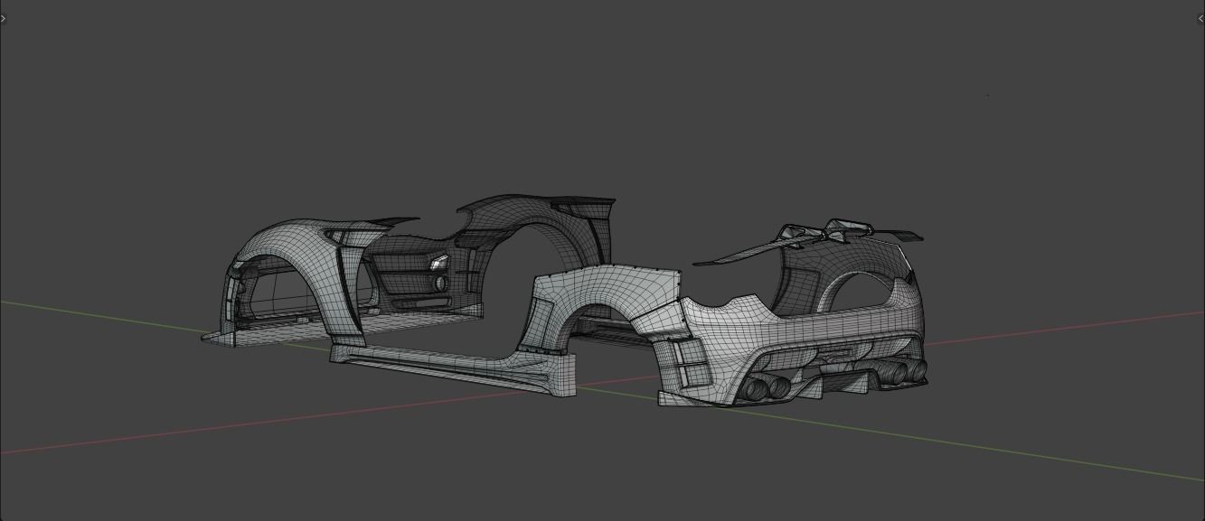Expand the hidden toolbar with the left arrow
Image resolution: width=1205 pixels, height=521 pixels.
point(5,18)
